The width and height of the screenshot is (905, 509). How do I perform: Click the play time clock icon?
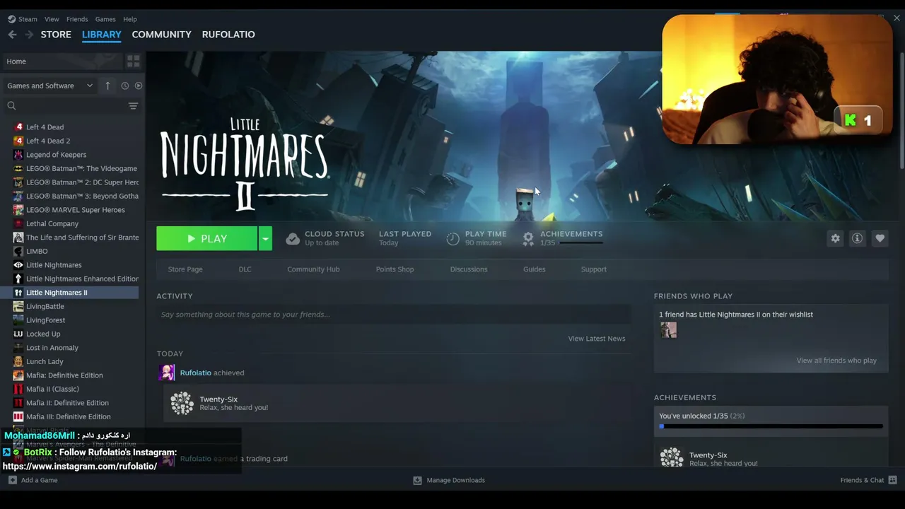pos(453,239)
